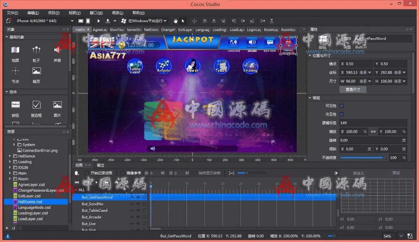The height and width of the screenshot is (242, 419).
Task: Open the 项目(P) menu
Action: tap(54, 13)
